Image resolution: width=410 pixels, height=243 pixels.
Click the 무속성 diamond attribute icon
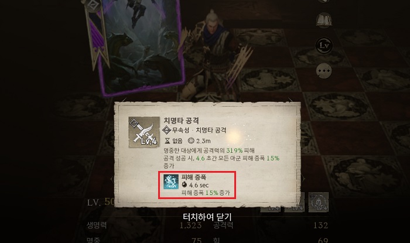point(166,130)
